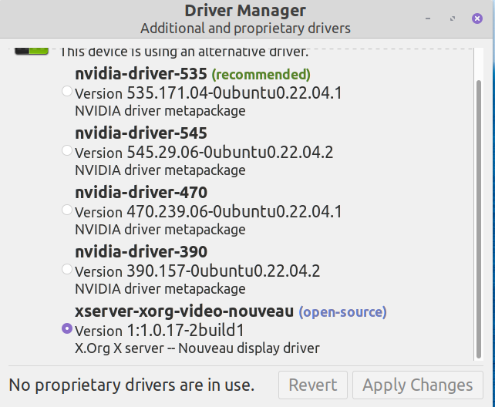Click the Apply Changes button
Image resolution: width=495 pixels, height=407 pixels.
coord(417,385)
